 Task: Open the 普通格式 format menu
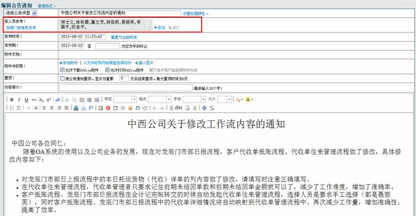click(47, 6)
